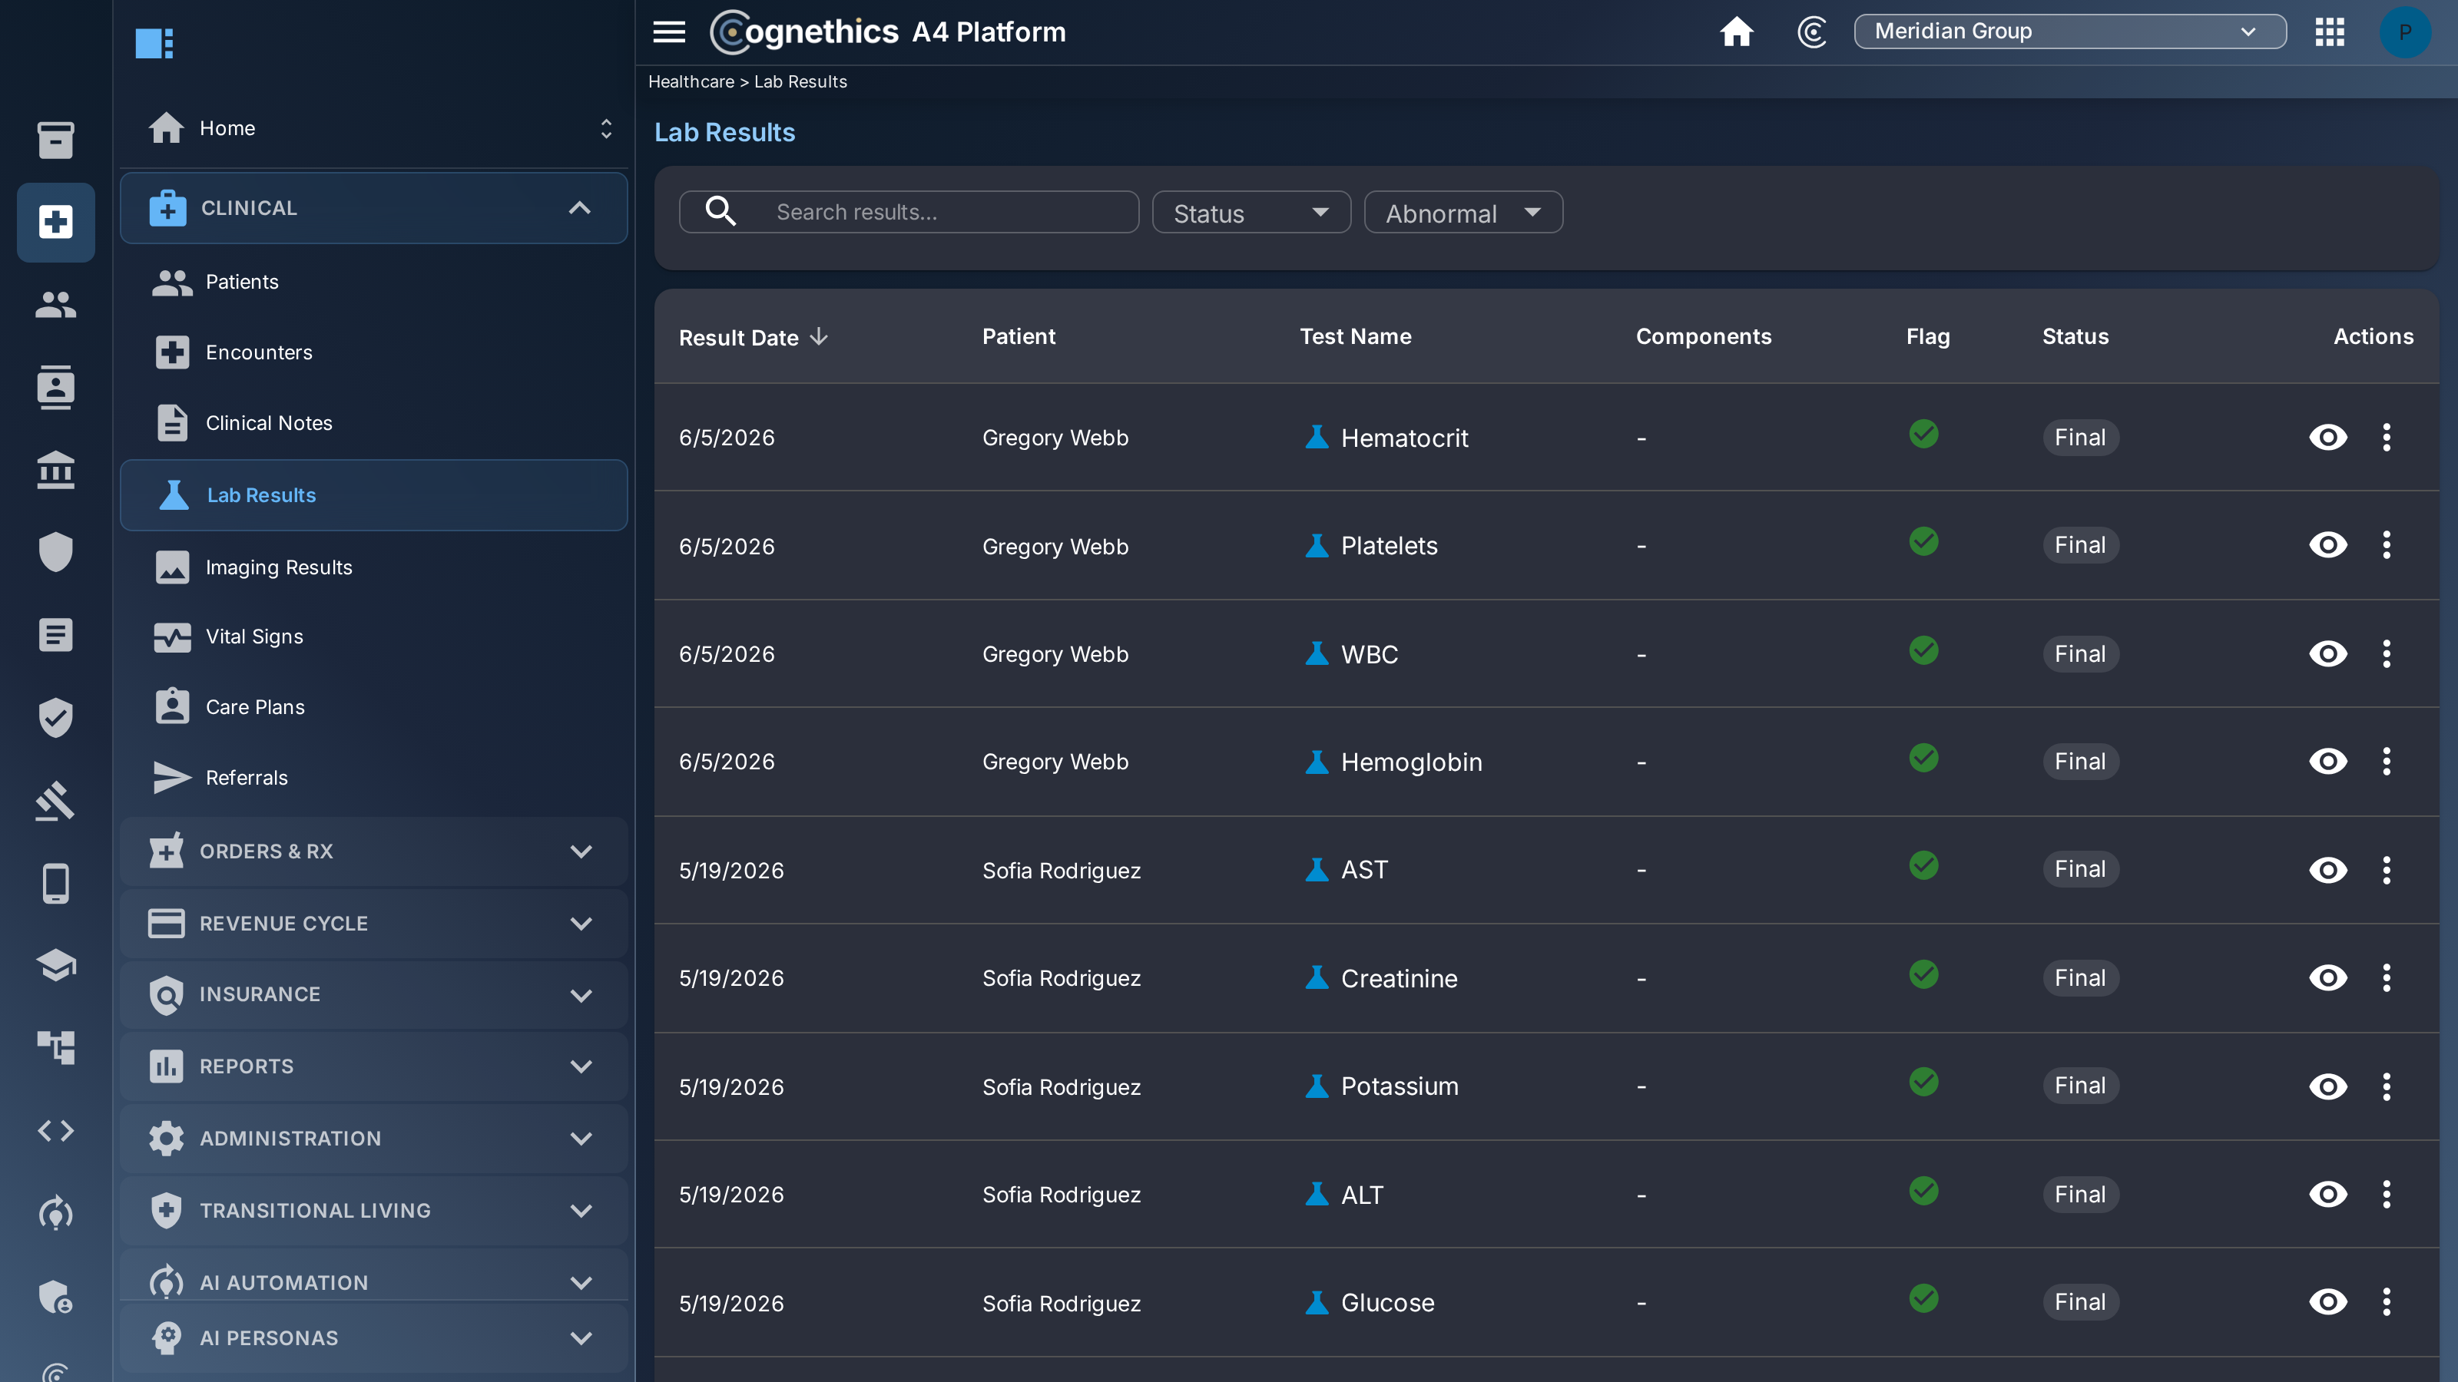Click Healthcare breadcrumb link

pyautogui.click(x=691, y=82)
